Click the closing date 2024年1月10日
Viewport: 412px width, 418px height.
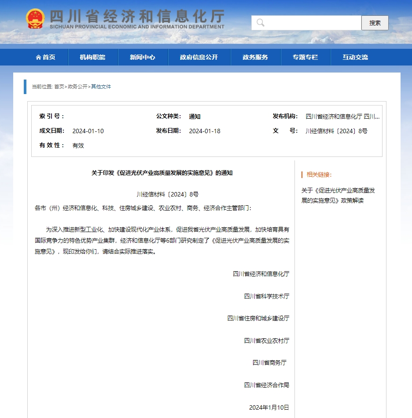click(x=269, y=407)
